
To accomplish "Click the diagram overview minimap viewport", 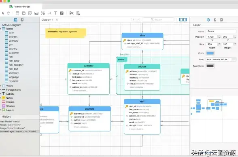I will (x=215, y=105).
